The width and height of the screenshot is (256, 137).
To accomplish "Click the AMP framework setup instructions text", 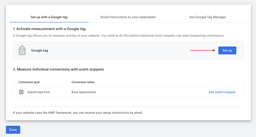I will tap(77, 113).
